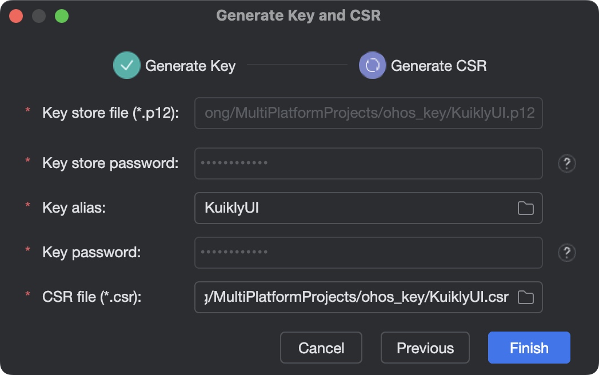
Task: Close the dialog with red window button
Action: (16, 16)
